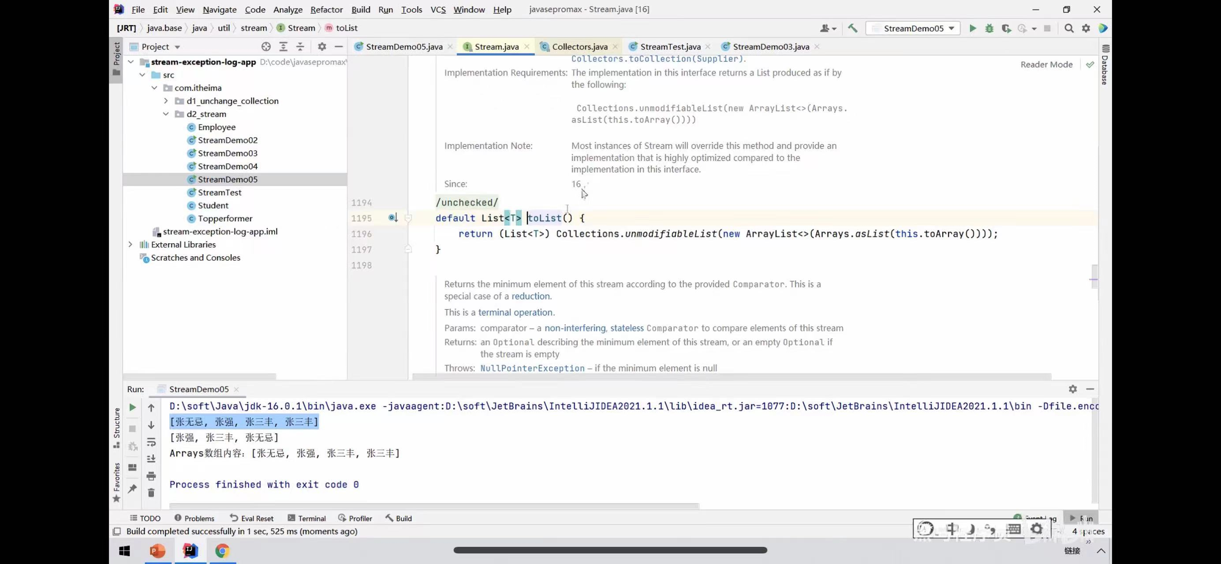Open Search Everywhere magnifier icon
The height and width of the screenshot is (564, 1221).
pyautogui.click(x=1069, y=28)
